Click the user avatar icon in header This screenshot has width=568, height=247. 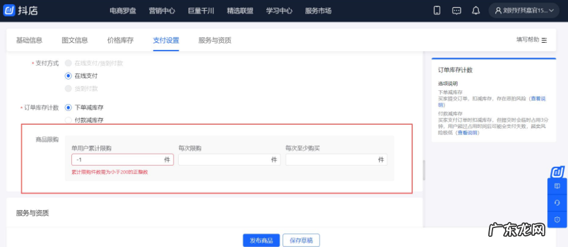(x=499, y=11)
